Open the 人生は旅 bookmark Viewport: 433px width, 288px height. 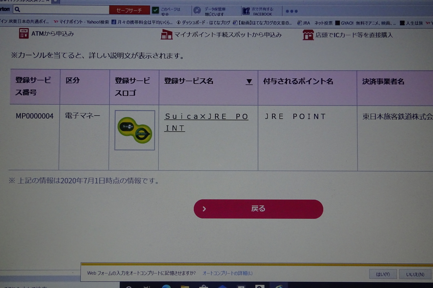click(411, 23)
